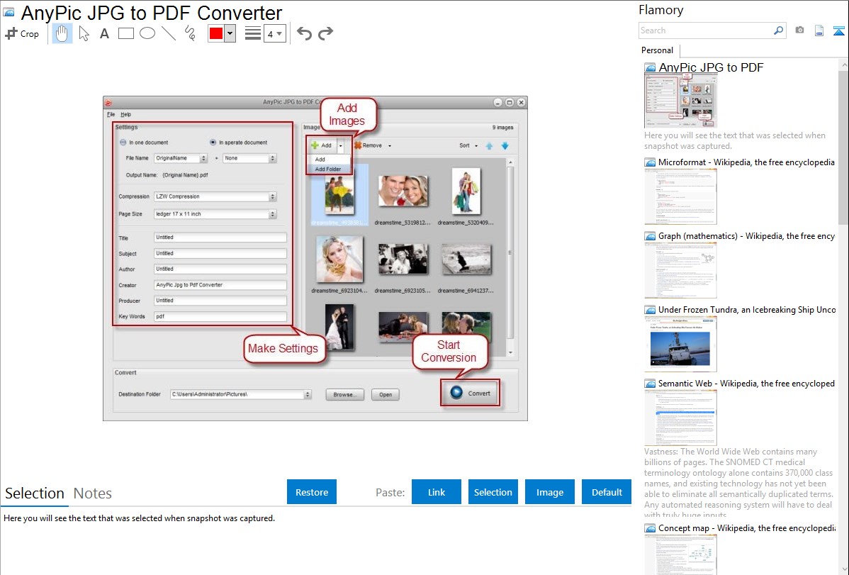Click the Remove cross icon
Screen dimensions: 849x575
coord(358,145)
